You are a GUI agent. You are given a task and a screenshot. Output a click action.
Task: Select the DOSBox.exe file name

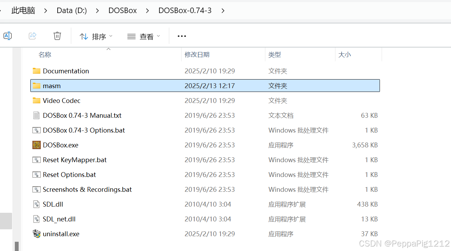(x=61, y=145)
